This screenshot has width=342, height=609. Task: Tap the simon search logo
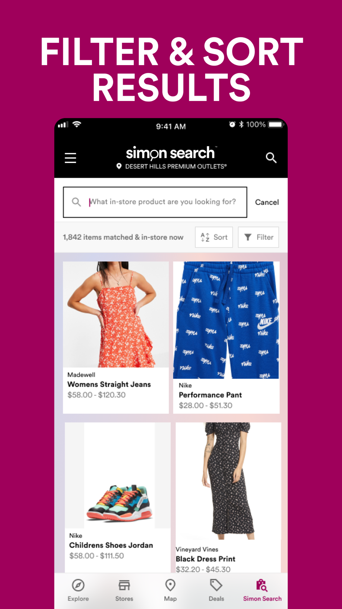(x=170, y=153)
